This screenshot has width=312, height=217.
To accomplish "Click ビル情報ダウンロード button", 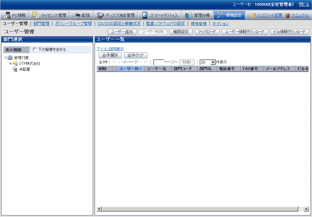I will click(x=289, y=32).
